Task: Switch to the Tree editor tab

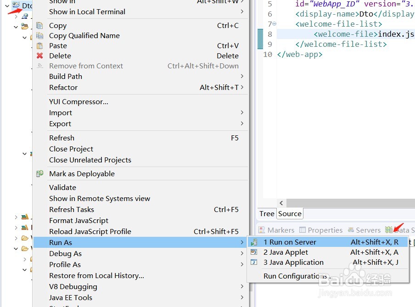Action: click(267, 214)
